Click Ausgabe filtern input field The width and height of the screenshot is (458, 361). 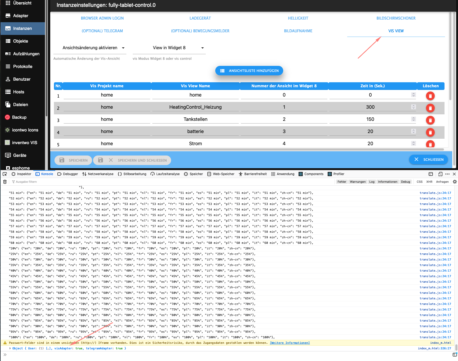(x=172, y=182)
